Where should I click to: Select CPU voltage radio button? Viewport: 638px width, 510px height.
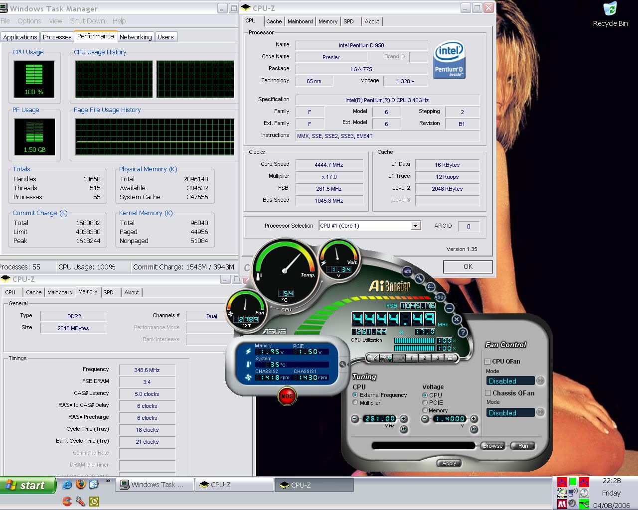425,395
